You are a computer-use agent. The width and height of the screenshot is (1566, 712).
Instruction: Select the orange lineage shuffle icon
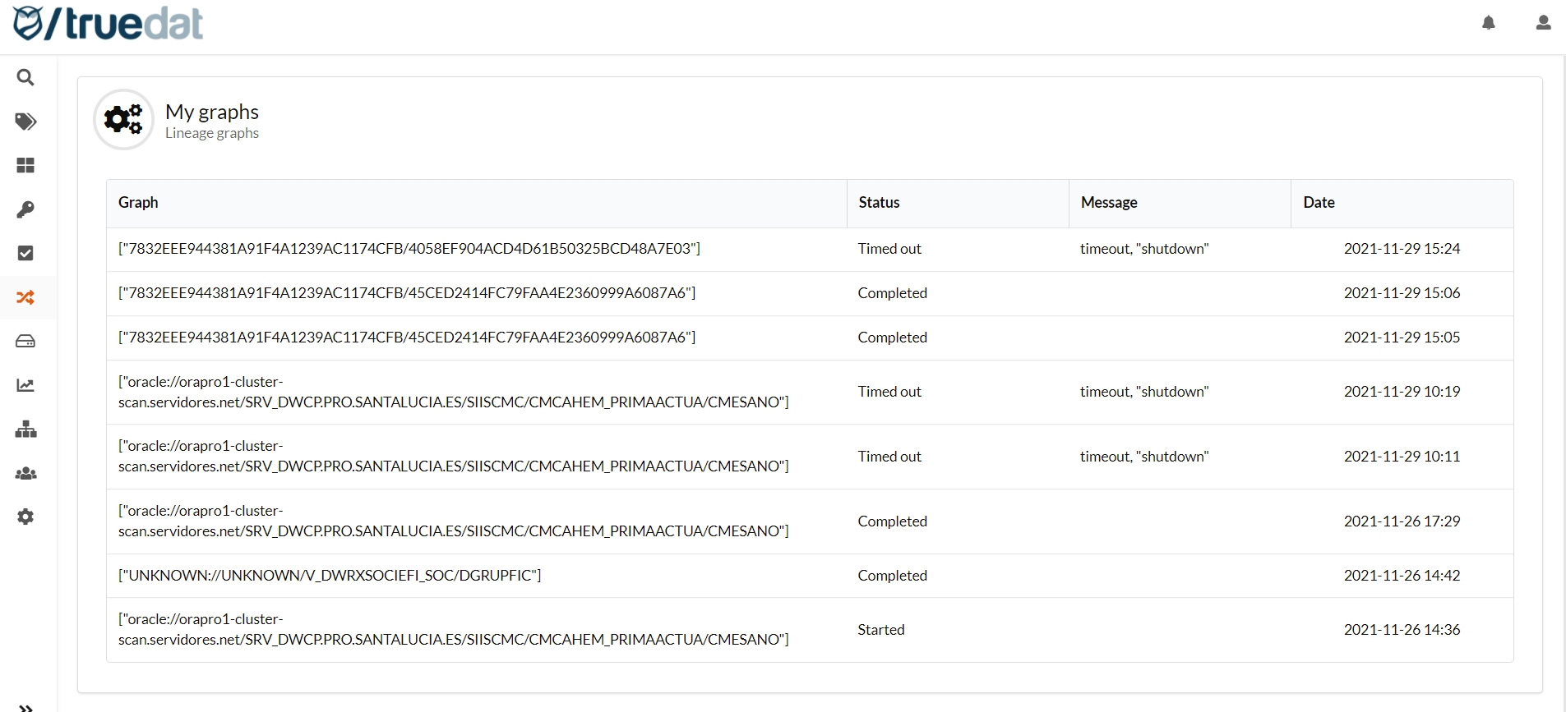[25, 297]
